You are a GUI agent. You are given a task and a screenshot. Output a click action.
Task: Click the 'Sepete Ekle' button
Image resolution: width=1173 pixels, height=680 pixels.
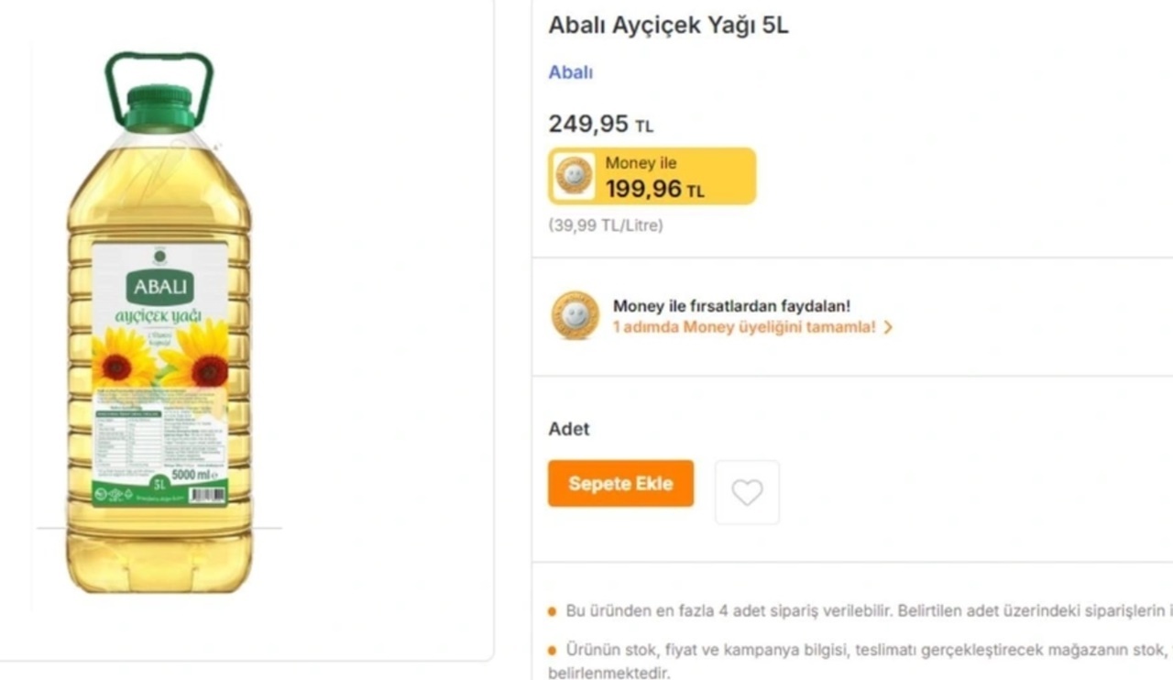pos(620,483)
